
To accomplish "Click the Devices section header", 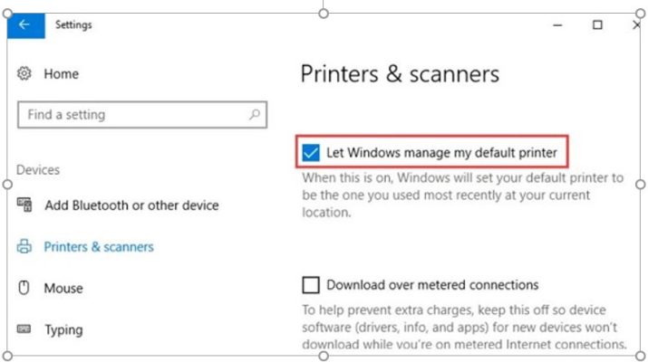I will pyautogui.click(x=38, y=169).
